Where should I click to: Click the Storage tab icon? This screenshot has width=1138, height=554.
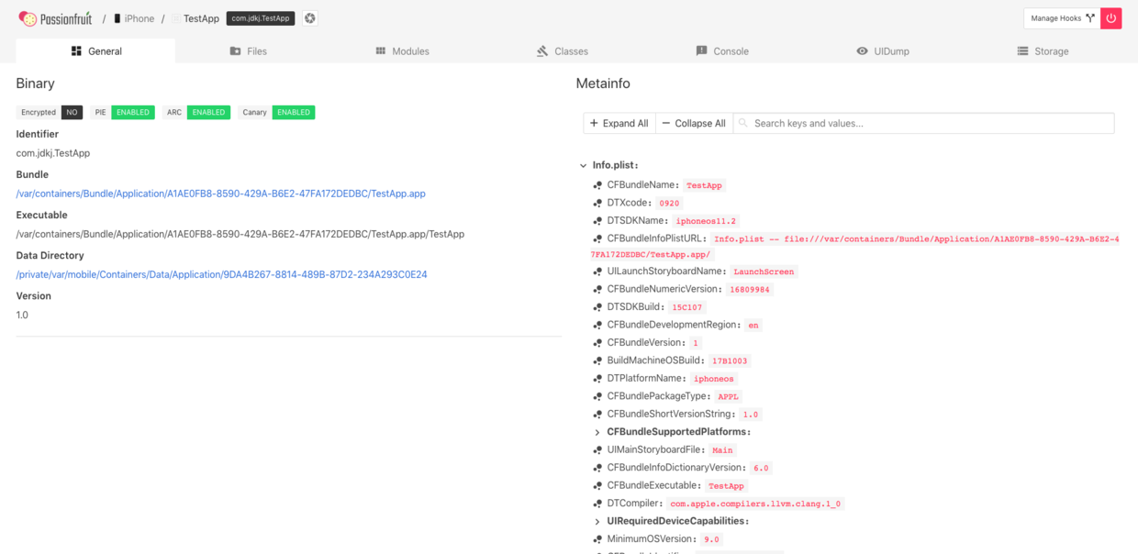coord(1022,51)
